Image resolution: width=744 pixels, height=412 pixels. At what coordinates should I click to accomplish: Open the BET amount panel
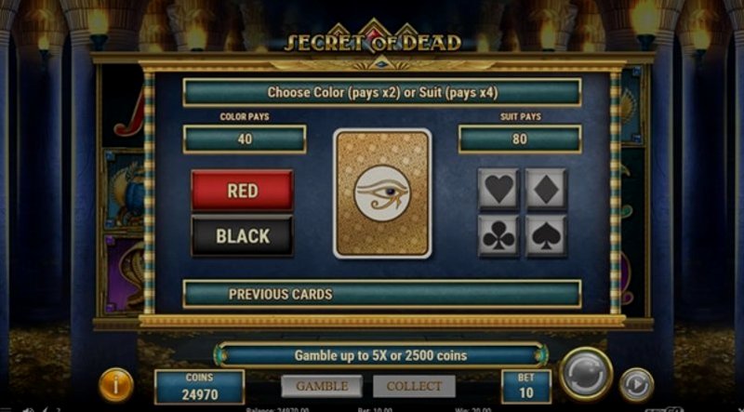point(526,386)
